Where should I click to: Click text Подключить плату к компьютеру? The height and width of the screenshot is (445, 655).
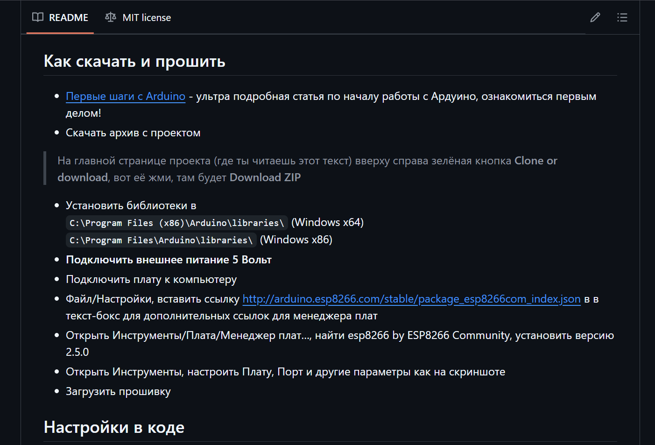[x=151, y=279]
